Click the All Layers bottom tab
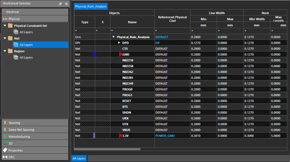This screenshot has height=162, width=290. coord(79,158)
